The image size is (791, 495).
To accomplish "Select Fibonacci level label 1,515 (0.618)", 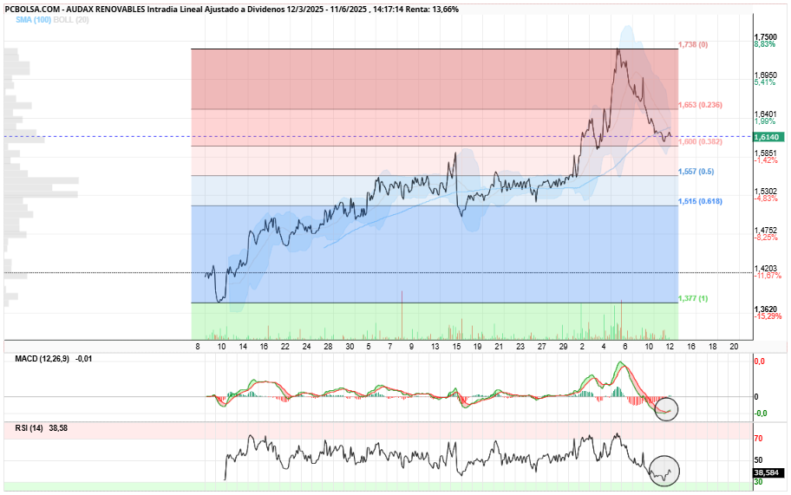I will pos(700,201).
